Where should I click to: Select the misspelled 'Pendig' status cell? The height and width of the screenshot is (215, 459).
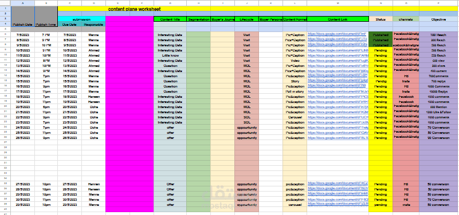point(380,81)
